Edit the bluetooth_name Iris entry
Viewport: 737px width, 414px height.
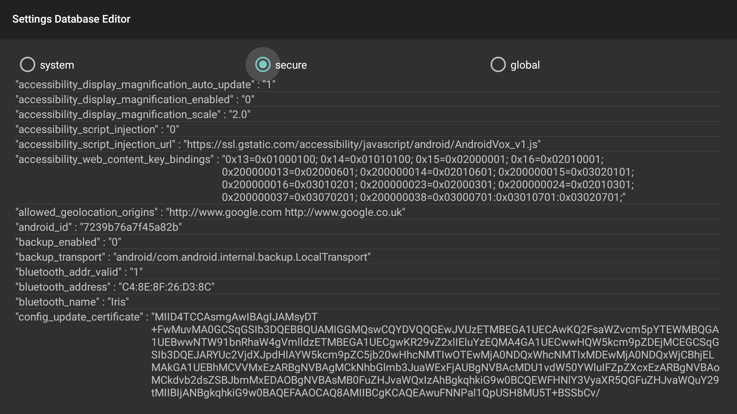[72, 302]
